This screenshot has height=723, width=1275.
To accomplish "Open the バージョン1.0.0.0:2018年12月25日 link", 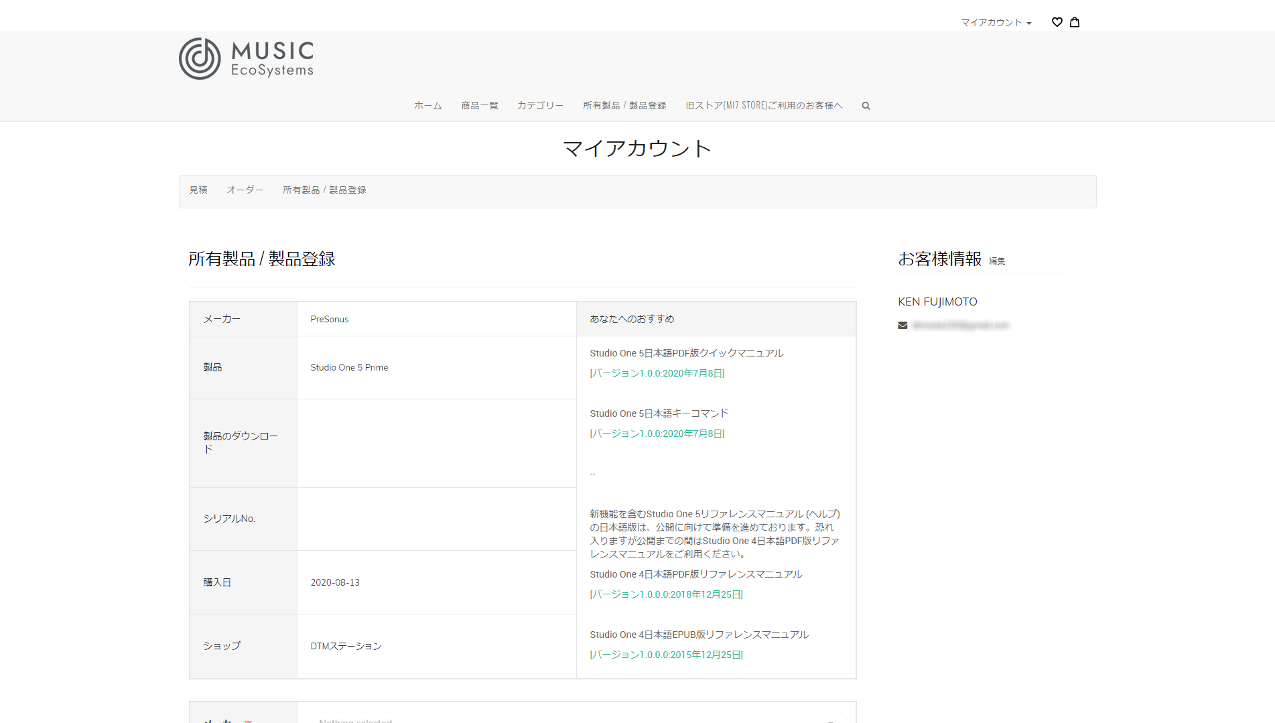I will tap(667, 595).
